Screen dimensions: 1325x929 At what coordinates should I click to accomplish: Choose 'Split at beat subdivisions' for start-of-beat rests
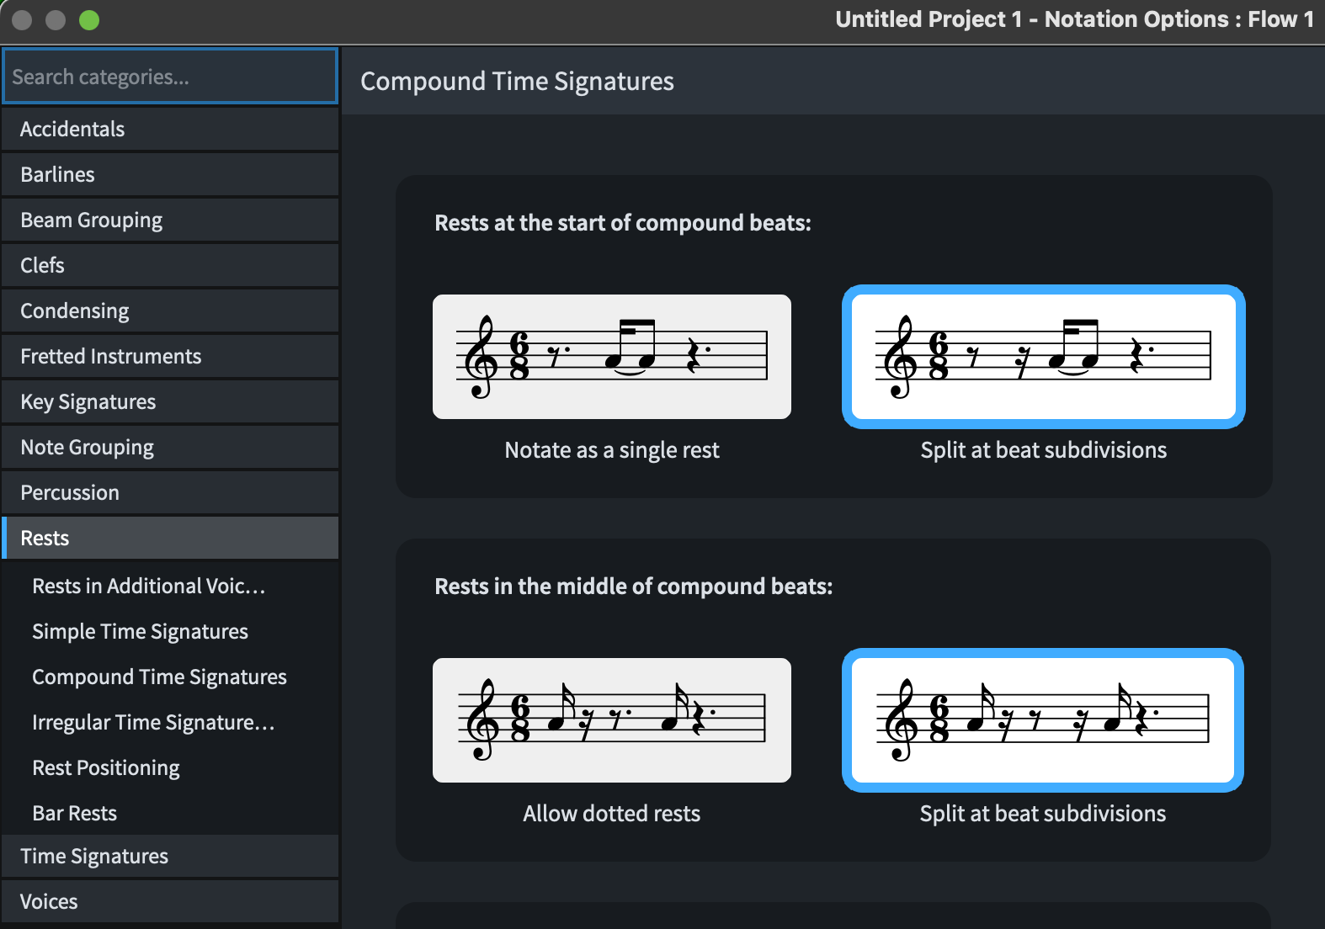click(x=1043, y=357)
